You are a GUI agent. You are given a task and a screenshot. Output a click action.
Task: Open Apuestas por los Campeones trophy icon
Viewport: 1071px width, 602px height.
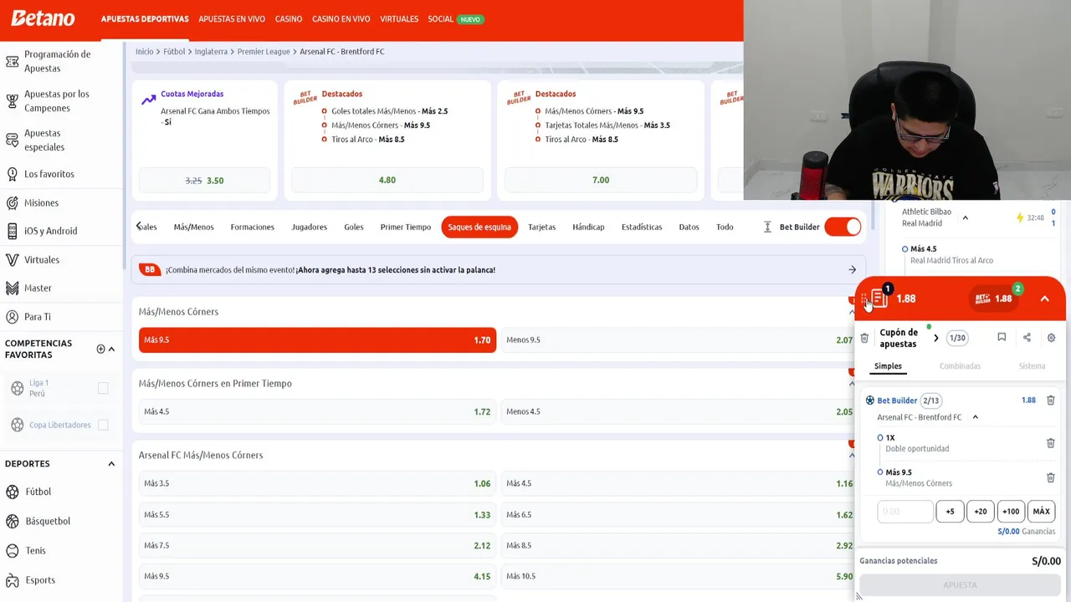pyautogui.click(x=12, y=101)
